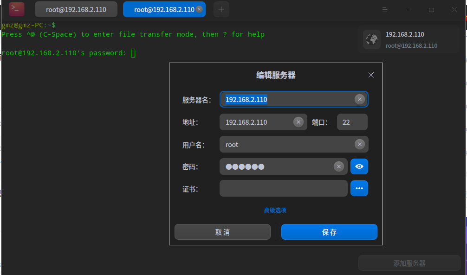The image size is (467, 275).
Task: Open a new terminal tab with the plus icon
Action: coord(221,9)
